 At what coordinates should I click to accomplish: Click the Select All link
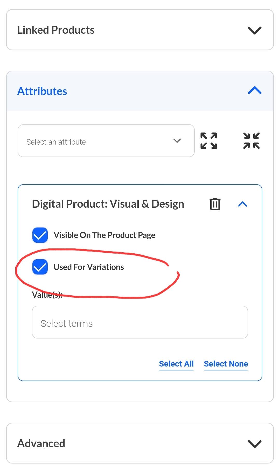click(x=176, y=364)
